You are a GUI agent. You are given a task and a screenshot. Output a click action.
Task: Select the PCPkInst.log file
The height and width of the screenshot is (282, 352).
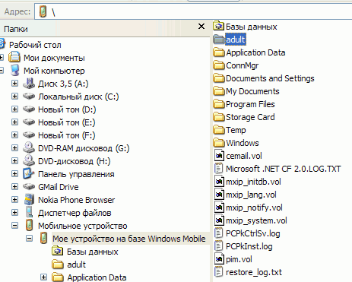249,246
